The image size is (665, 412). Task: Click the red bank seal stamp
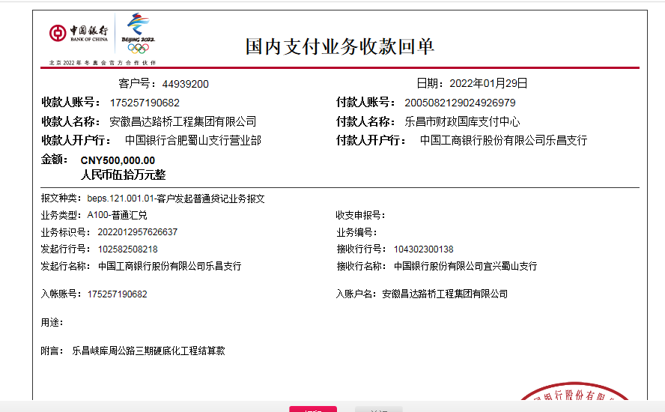577,399
